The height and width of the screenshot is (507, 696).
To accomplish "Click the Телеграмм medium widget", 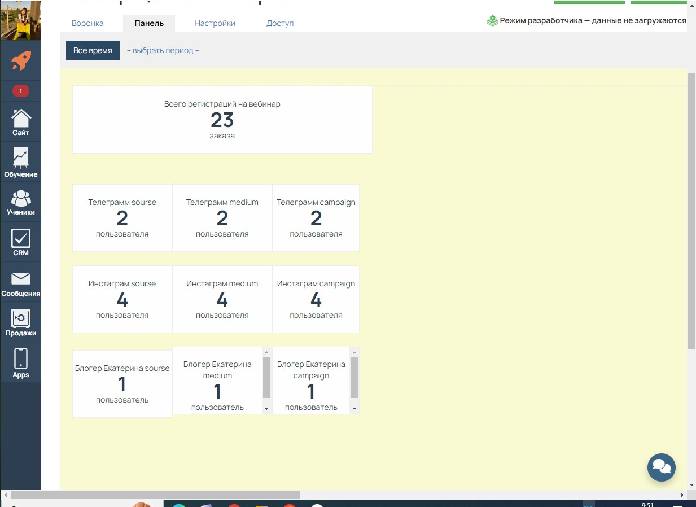I will [x=222, y=218].
